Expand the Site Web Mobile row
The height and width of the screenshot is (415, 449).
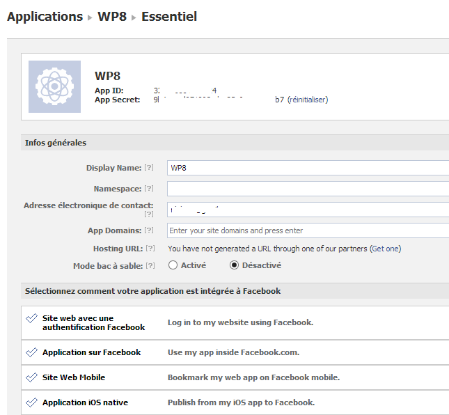[235, 377]
